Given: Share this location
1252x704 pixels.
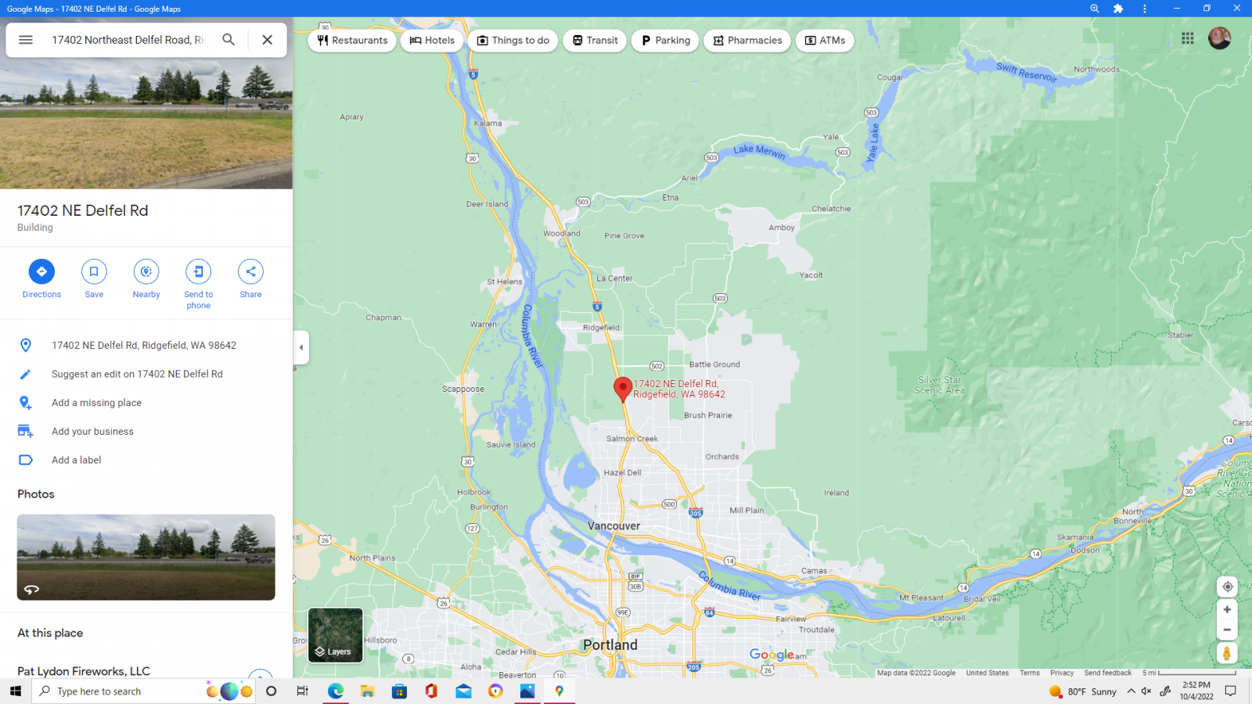Looking at the screenshot, I should coord(251,279).
